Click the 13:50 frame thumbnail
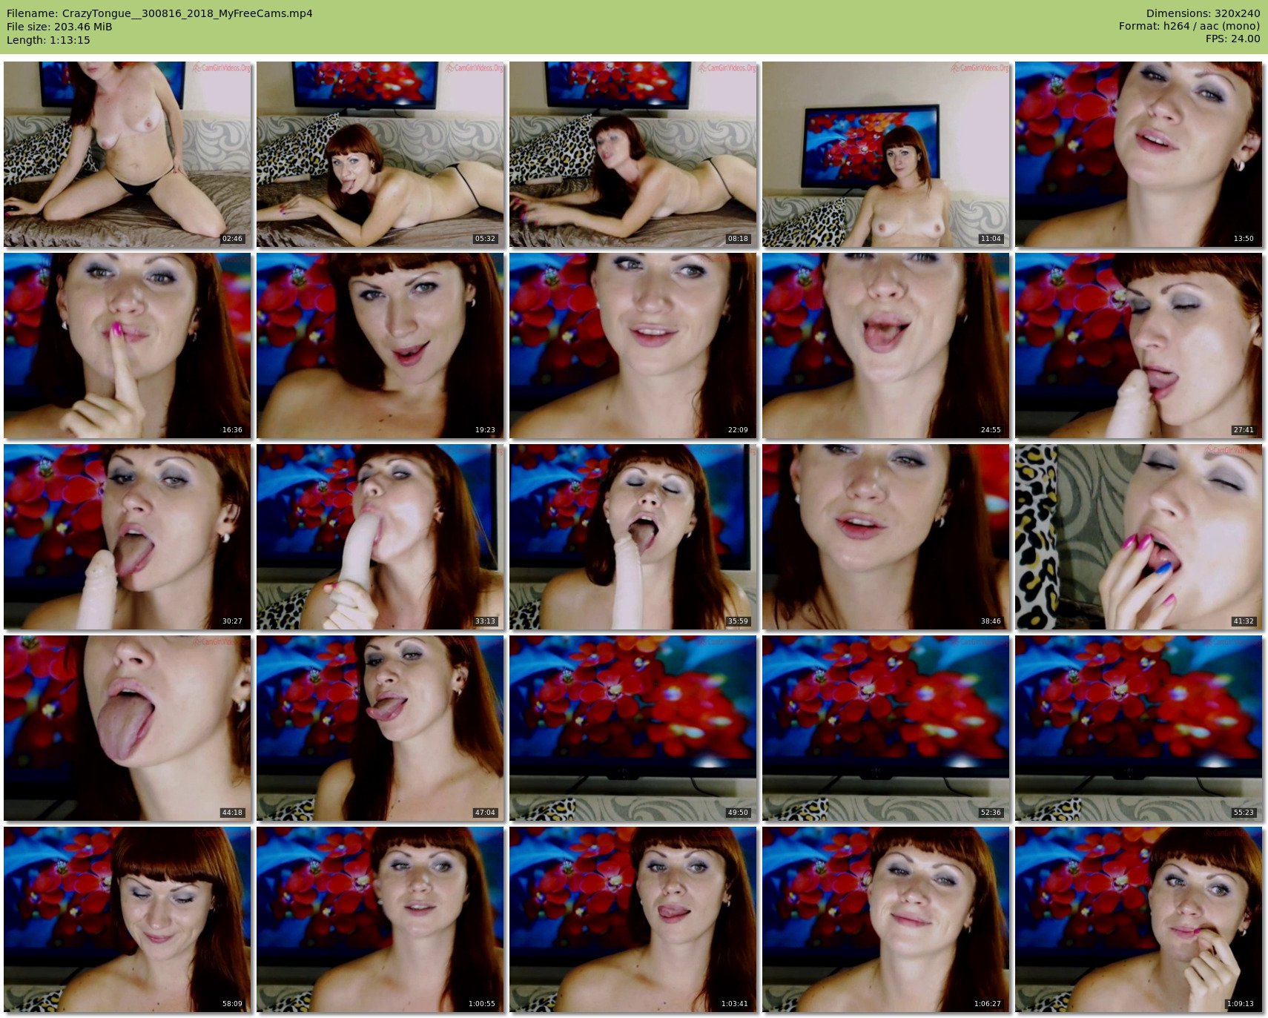Screen dimensions: 1268x1018 (x=1139, y=154)
